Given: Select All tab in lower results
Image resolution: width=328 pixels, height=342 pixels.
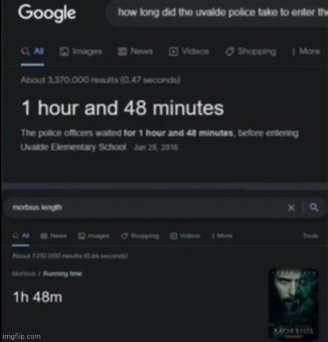Looking at the screenshot, I should pyautogui.click(x=21, y=236).
